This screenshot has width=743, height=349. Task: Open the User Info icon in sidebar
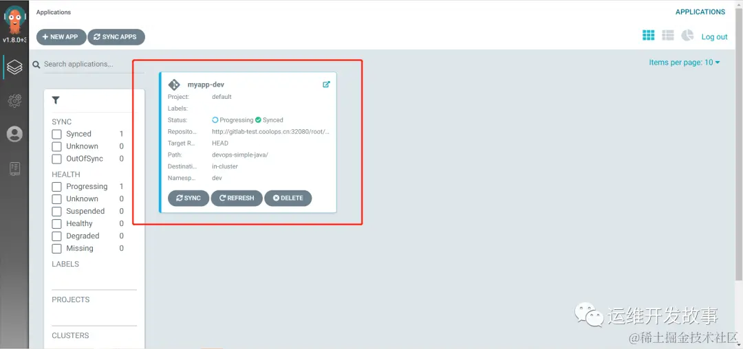click(x=14, y=134)
